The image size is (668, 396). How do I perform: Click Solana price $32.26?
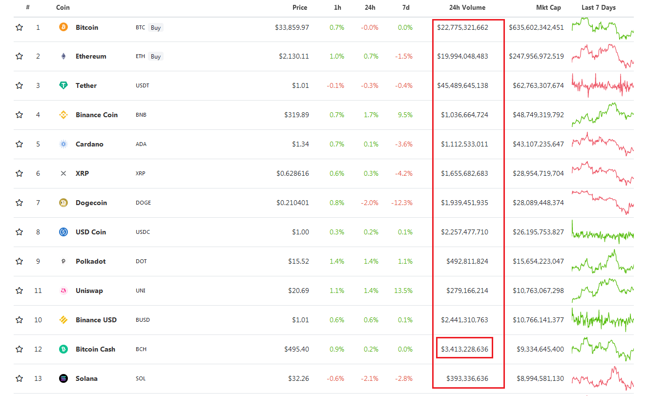coord(299,379)
